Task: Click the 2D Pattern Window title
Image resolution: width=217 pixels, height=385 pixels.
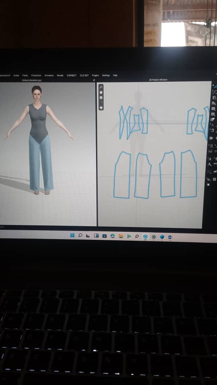Action: click(158, 80)
